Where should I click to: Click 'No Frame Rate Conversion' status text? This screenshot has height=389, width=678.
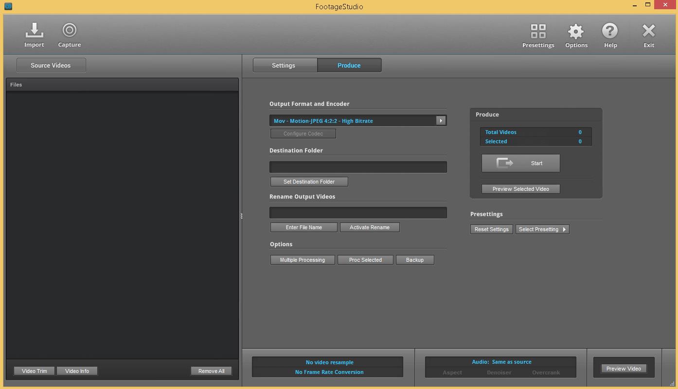[x=329, y=372]
